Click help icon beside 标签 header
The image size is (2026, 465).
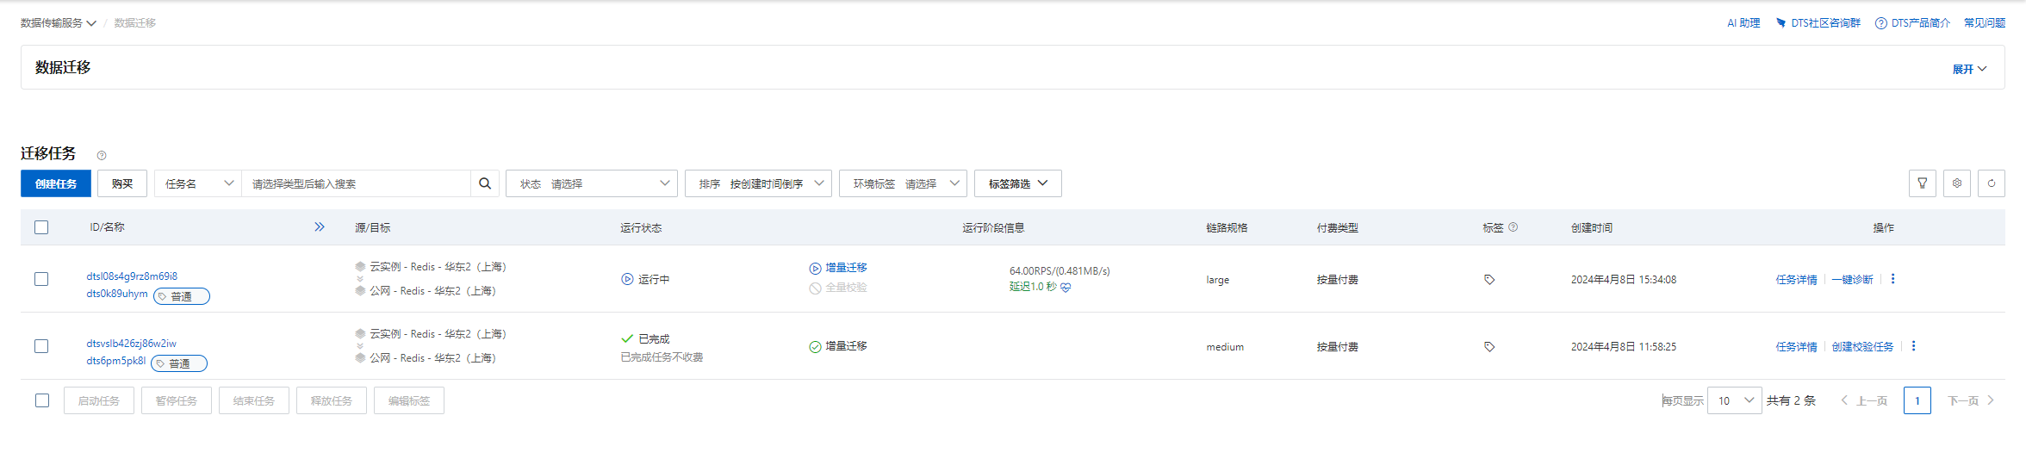pos(1513,227)
